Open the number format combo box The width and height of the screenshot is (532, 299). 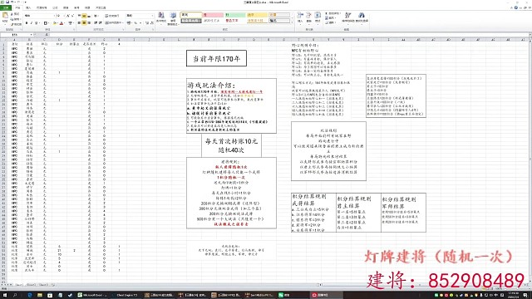coord(140,16)
